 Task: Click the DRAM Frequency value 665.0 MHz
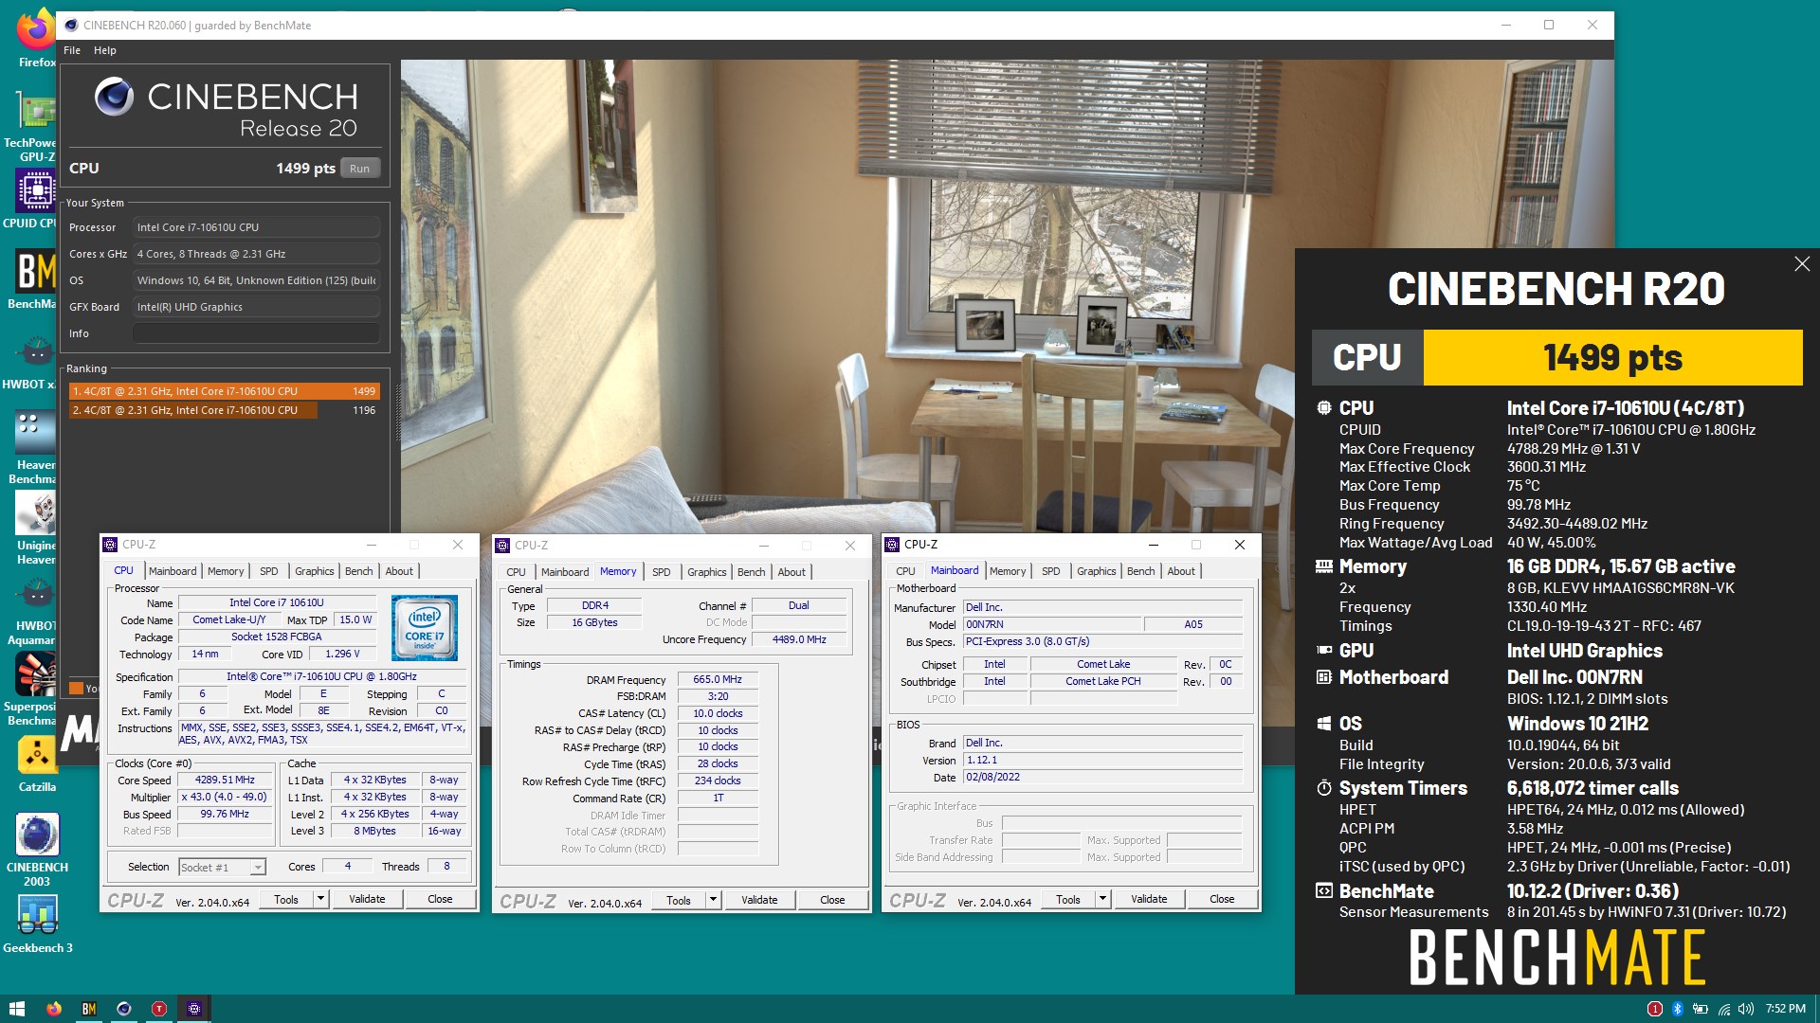[x=718, y=679]
